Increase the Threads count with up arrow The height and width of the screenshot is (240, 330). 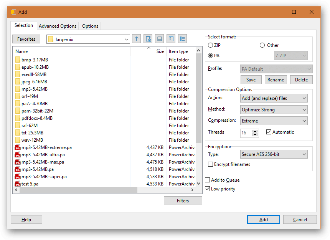(255, 131)
